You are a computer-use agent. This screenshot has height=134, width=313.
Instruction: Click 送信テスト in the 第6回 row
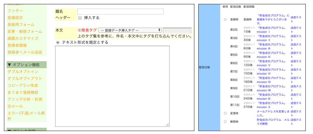296,63
